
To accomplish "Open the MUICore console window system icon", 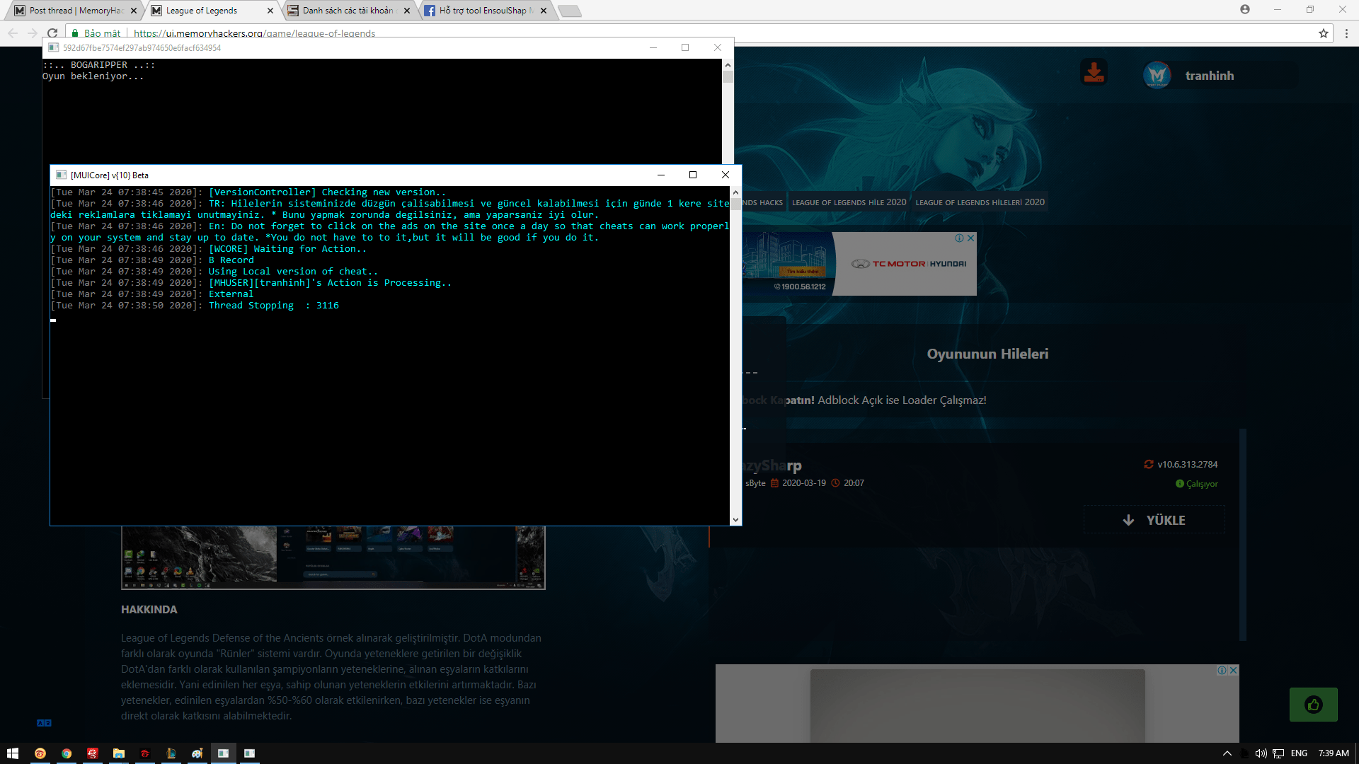I will coord(62,175).
